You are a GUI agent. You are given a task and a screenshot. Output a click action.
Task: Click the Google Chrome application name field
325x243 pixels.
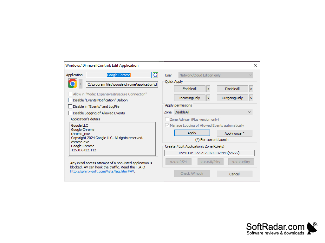pyautogui.click(x=119, y=75)
